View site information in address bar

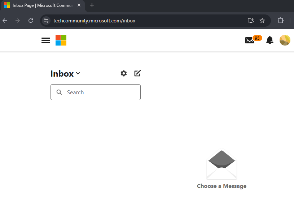point(46,21)
